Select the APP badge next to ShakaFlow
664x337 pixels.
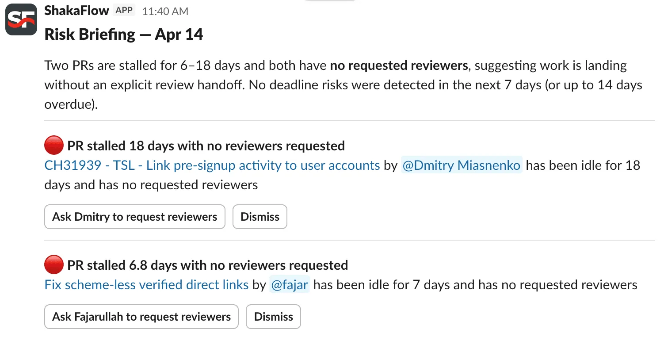(124, 10)
